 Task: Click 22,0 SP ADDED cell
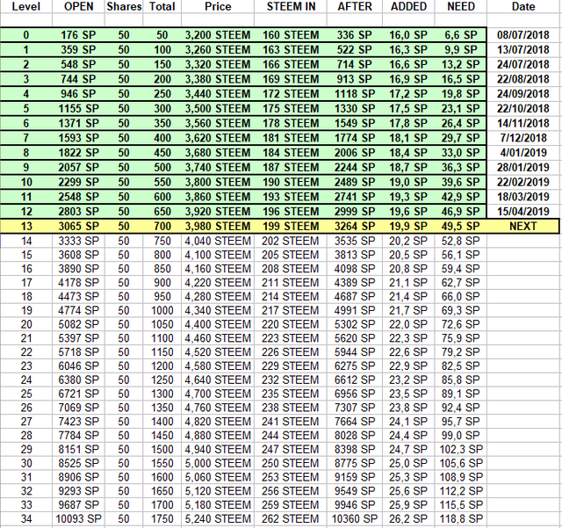pos(408,325)
